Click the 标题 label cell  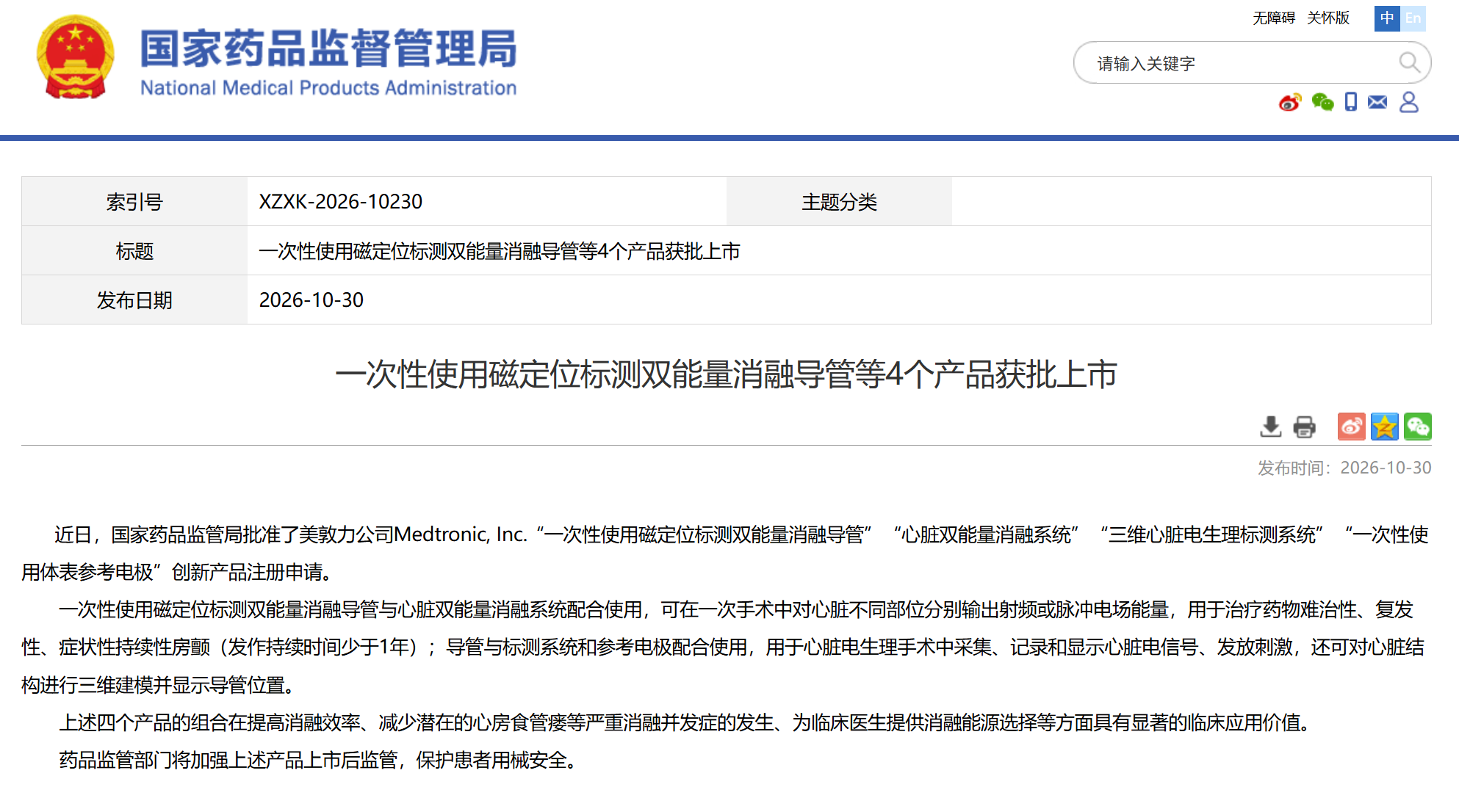coord(134,251)
